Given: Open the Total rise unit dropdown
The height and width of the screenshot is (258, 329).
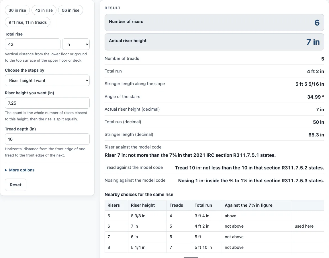Looking at the screenshot, I should click(x=76, y=44).
